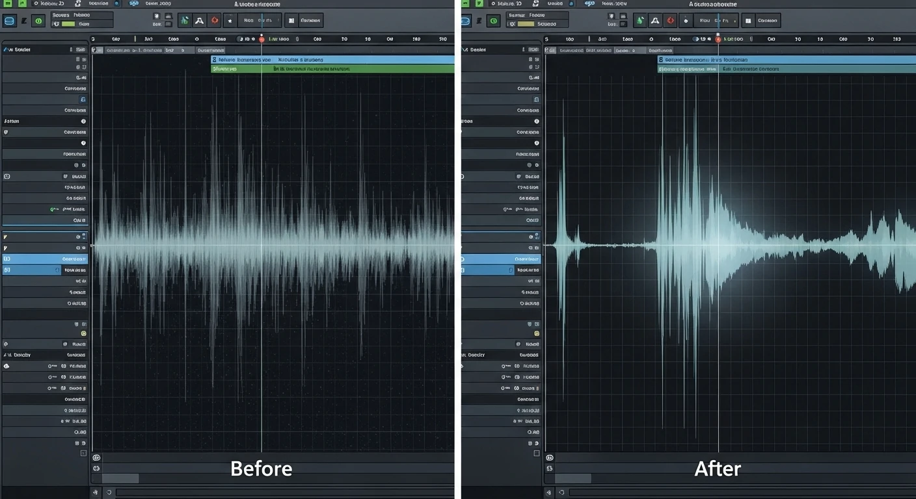Click the white square icon in After toolbar

click(748, 21)
